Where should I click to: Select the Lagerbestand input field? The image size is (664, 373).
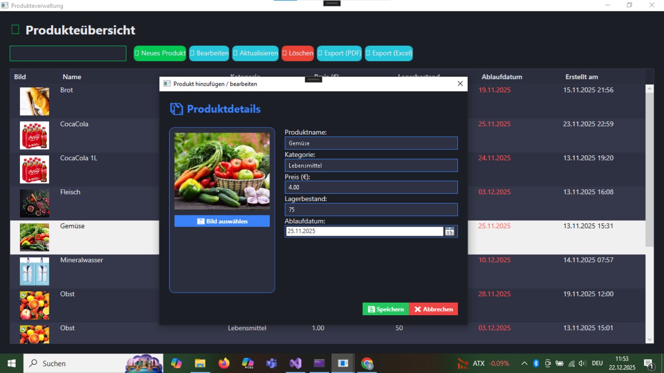[371, 210]
